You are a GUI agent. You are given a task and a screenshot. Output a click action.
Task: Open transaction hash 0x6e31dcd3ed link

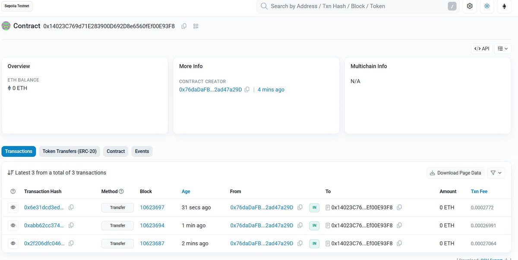44,207
